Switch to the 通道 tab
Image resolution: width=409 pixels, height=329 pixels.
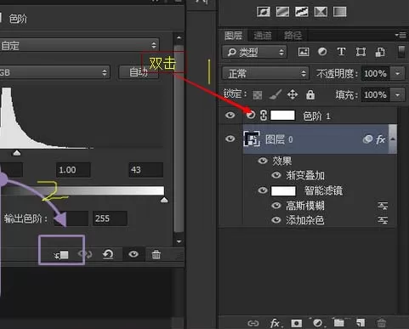263,36
